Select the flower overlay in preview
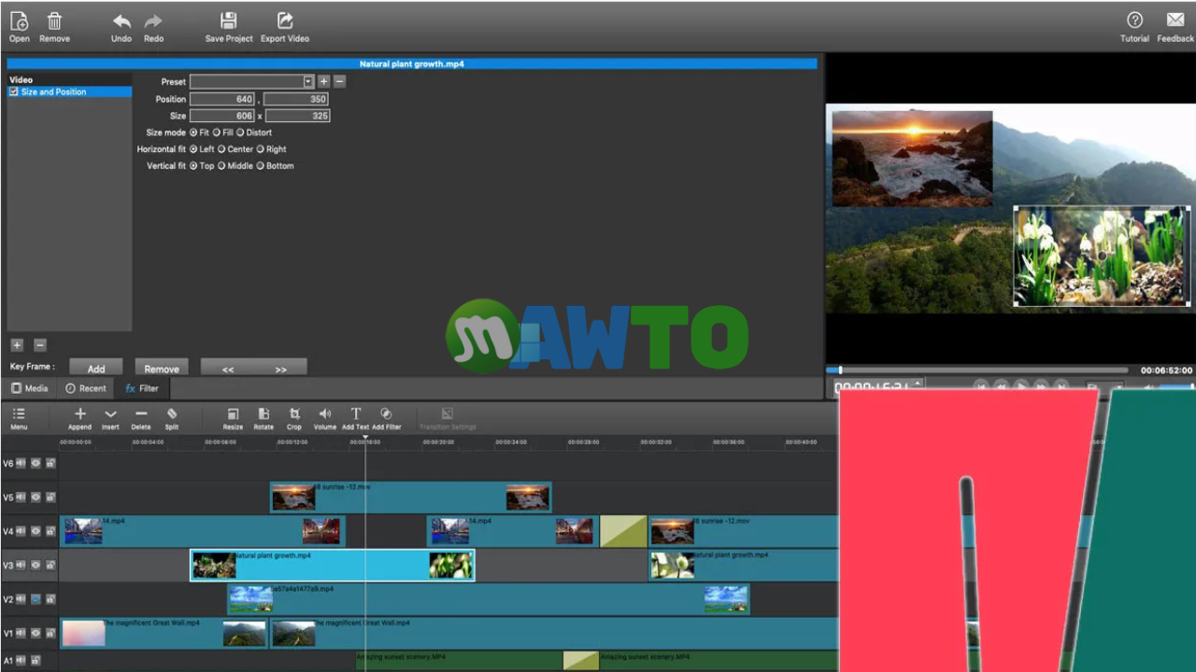The image size is (1196, 672). click(1102, 257)
